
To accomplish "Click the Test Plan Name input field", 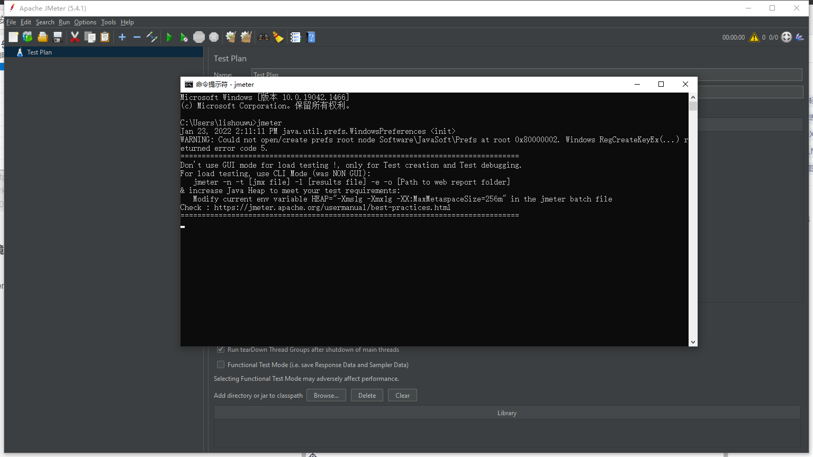I will coord(527,75).
